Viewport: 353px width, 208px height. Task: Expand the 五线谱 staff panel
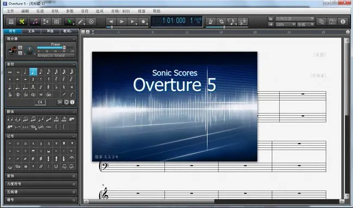tap(41, 192)
